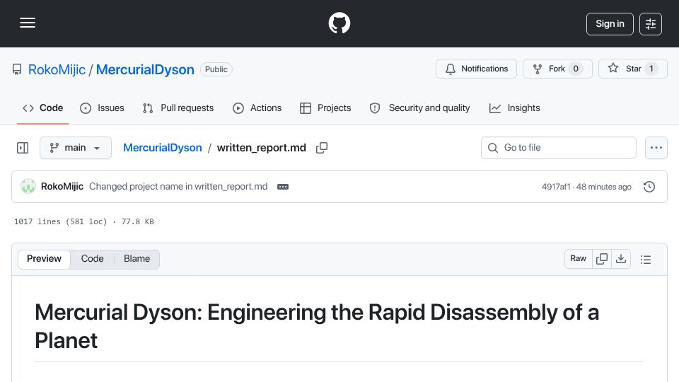The width and height of the screenshot is (679, 382).
Task: Open the Projects tab
Action: click(x=325, y=108)
